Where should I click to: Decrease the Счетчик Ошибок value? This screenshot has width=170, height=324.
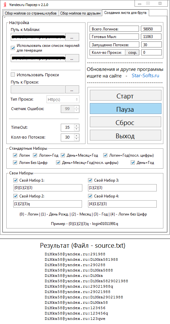click(x=77, y=110)
